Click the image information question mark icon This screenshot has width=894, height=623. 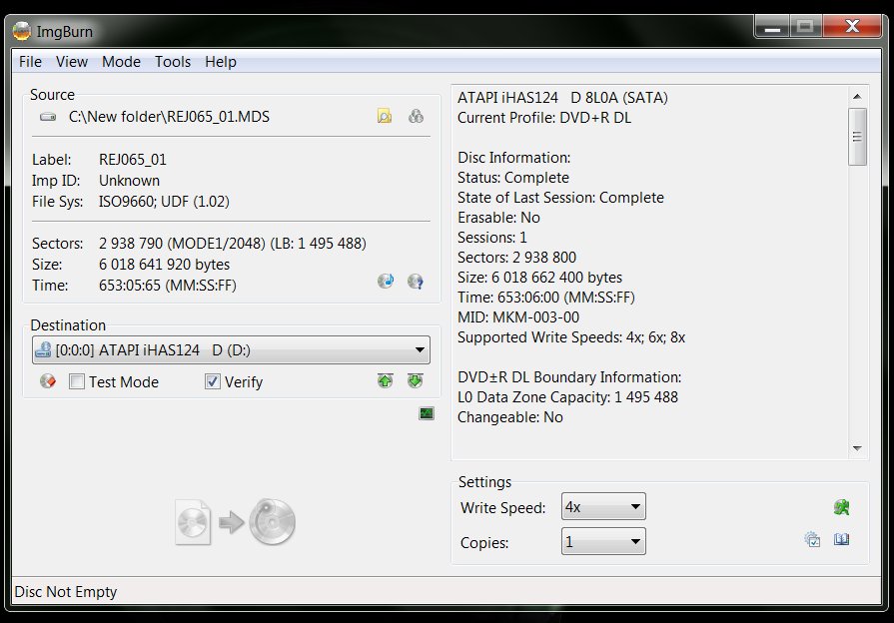click(416, 281)
